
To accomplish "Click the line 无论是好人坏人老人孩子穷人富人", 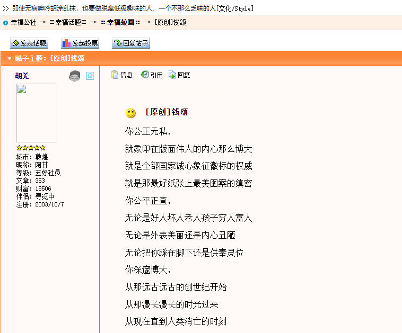I will click(189, 218).
